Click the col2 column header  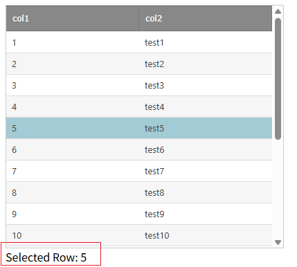206,19
